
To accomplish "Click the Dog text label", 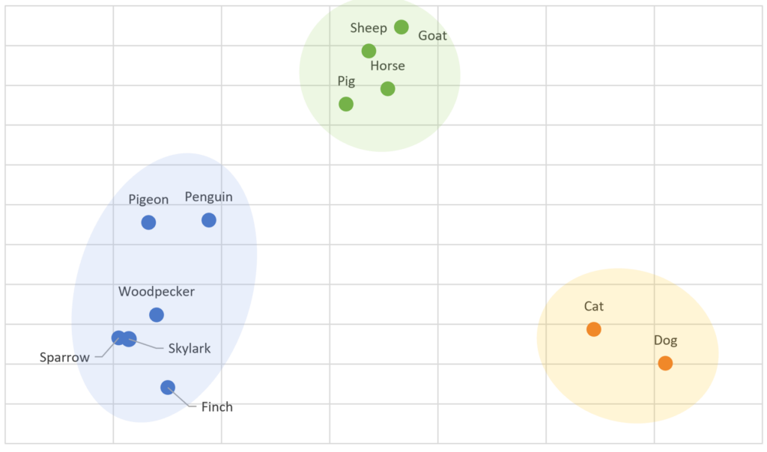I will click(665, 340).
